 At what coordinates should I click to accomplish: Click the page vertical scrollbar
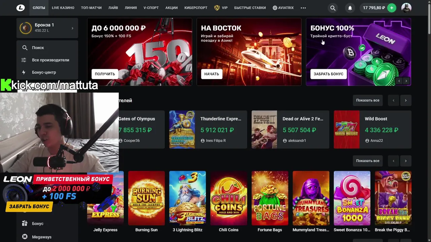coord(429,20)
